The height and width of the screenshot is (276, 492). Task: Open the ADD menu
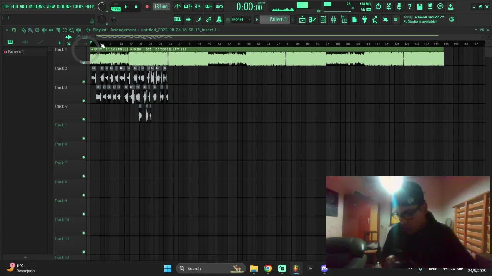23,7
